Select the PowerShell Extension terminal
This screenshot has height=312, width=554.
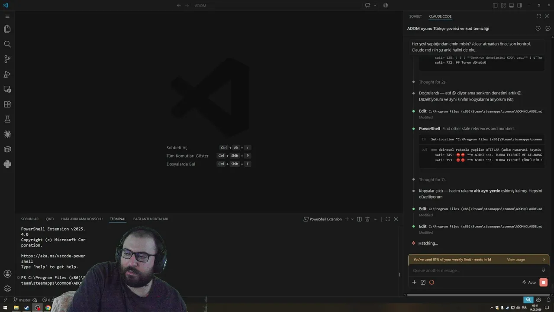tap(323, 219)
